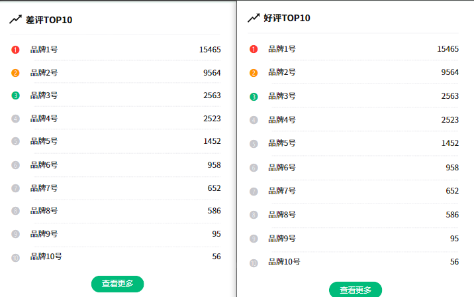Screen dimensions: 474x297
Task: Click the trend arrow icon beside 好评TOP10
Action: click(x=254, y=18)
